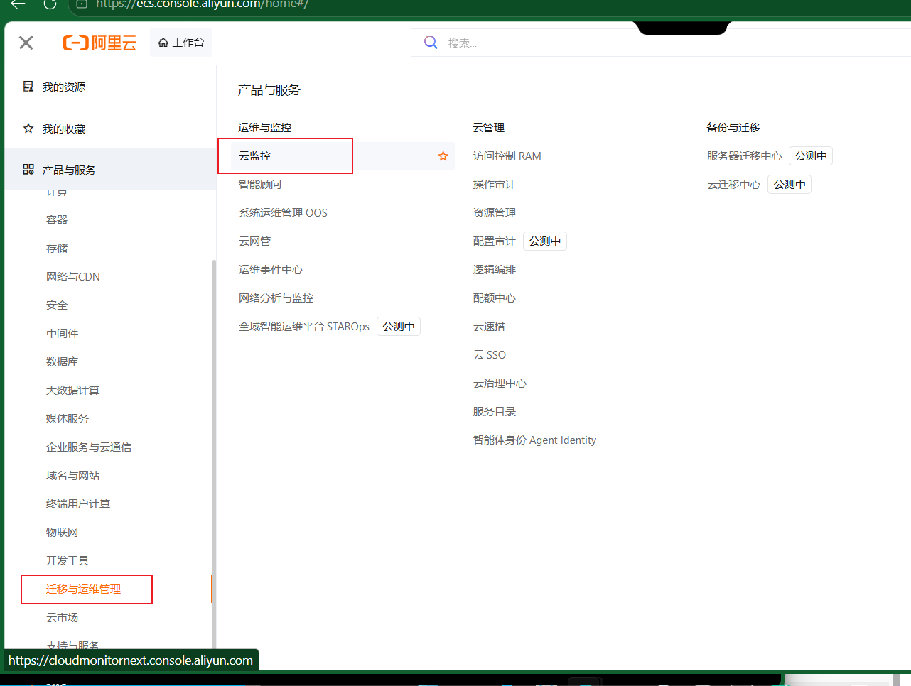Select the 中间件 category
This screenshot has height=686, width=911.
point(63,333)
